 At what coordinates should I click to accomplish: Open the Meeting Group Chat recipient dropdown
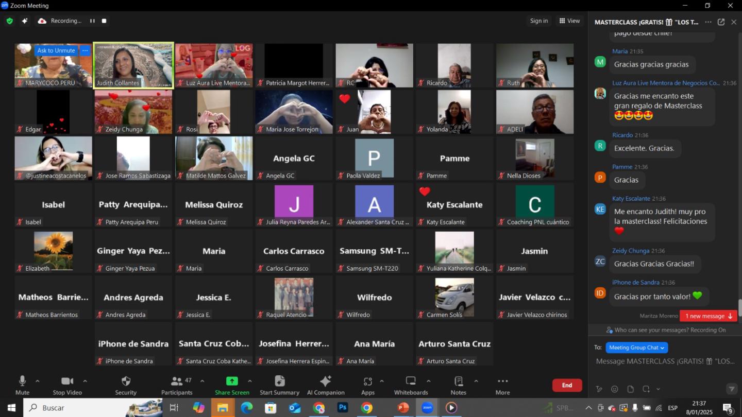click(x=637, y=347)
